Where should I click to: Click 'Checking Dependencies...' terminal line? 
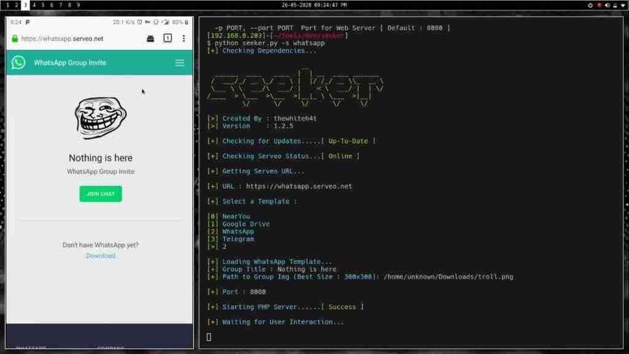[x=262, y=50]
